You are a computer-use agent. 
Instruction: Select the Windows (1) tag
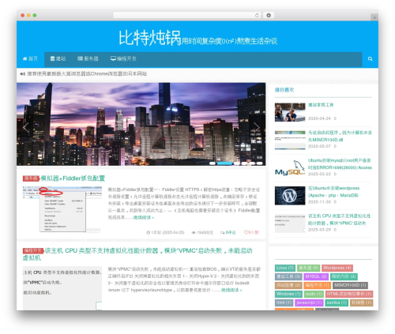[x=288, y=294]
